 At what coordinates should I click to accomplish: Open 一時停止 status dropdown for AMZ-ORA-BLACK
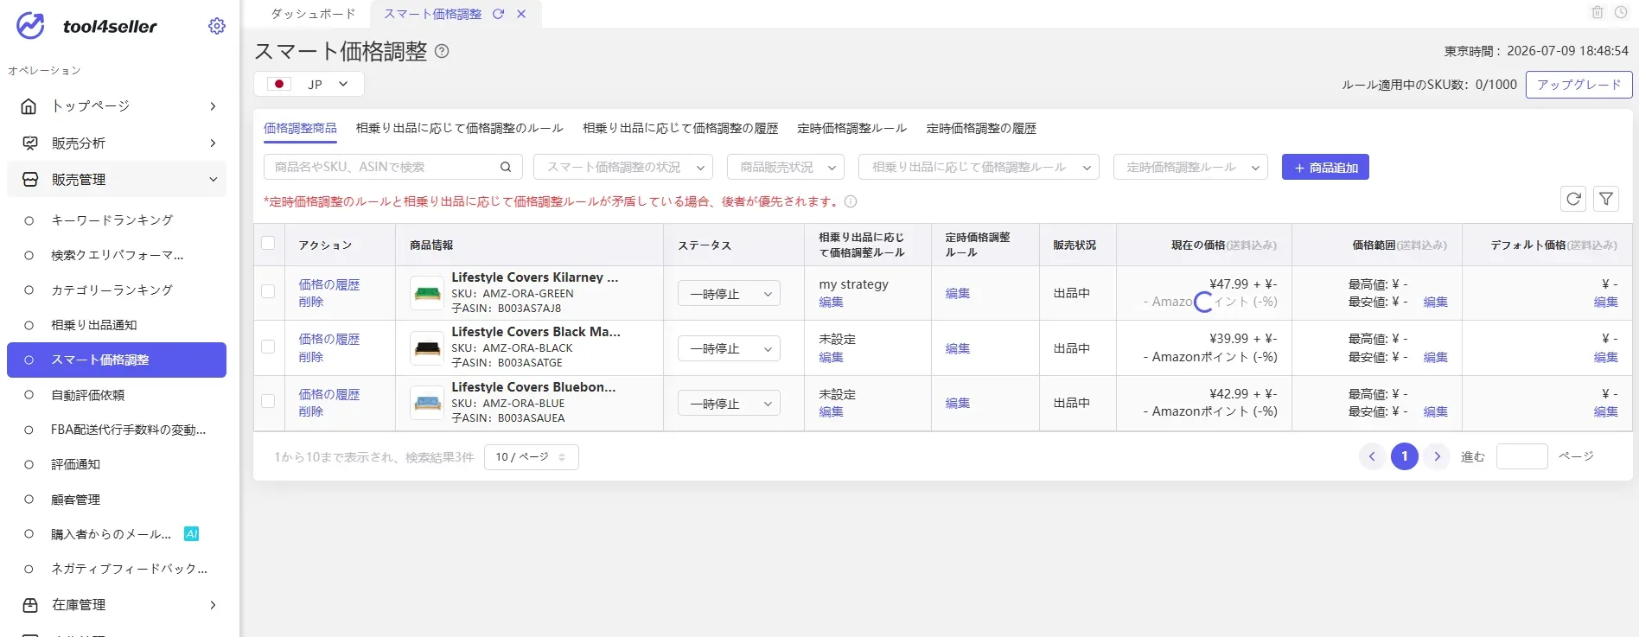point(729,348)
